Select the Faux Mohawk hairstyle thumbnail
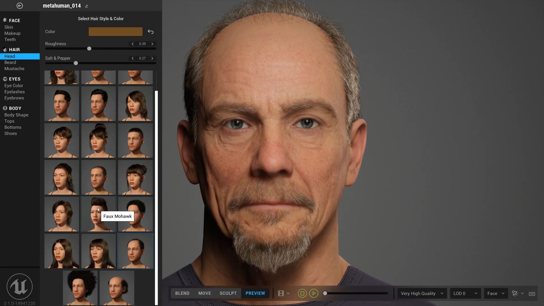Screen dimensions: 544x306 (x=98, y=214)
